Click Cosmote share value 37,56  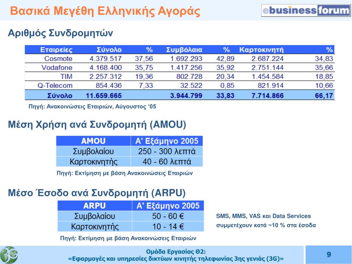144,58
